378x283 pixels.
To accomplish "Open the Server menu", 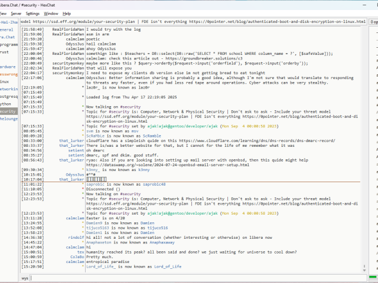I will (x=16, y=13).
